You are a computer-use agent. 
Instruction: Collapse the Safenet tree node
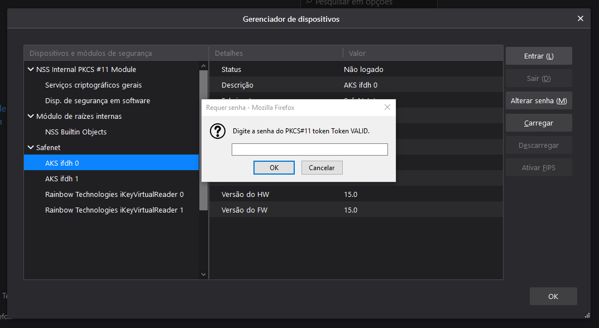[31, 148]
